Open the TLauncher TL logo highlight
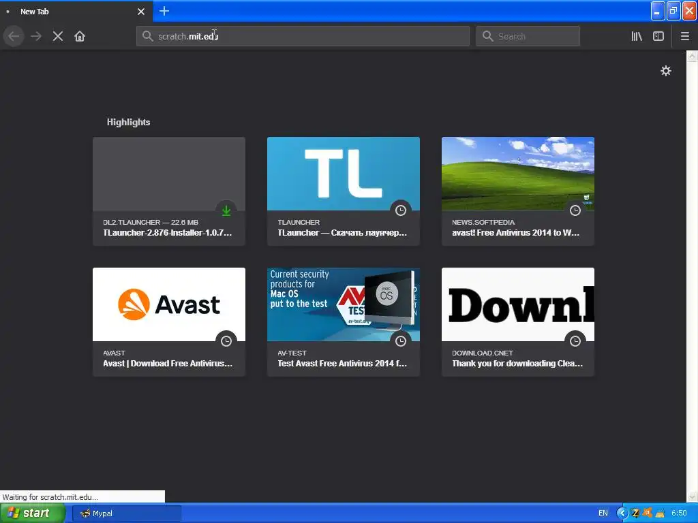 [x=344, y=191]
